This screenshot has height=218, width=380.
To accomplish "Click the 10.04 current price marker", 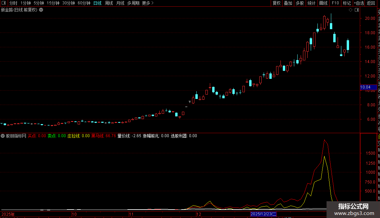I will (368, 87).
